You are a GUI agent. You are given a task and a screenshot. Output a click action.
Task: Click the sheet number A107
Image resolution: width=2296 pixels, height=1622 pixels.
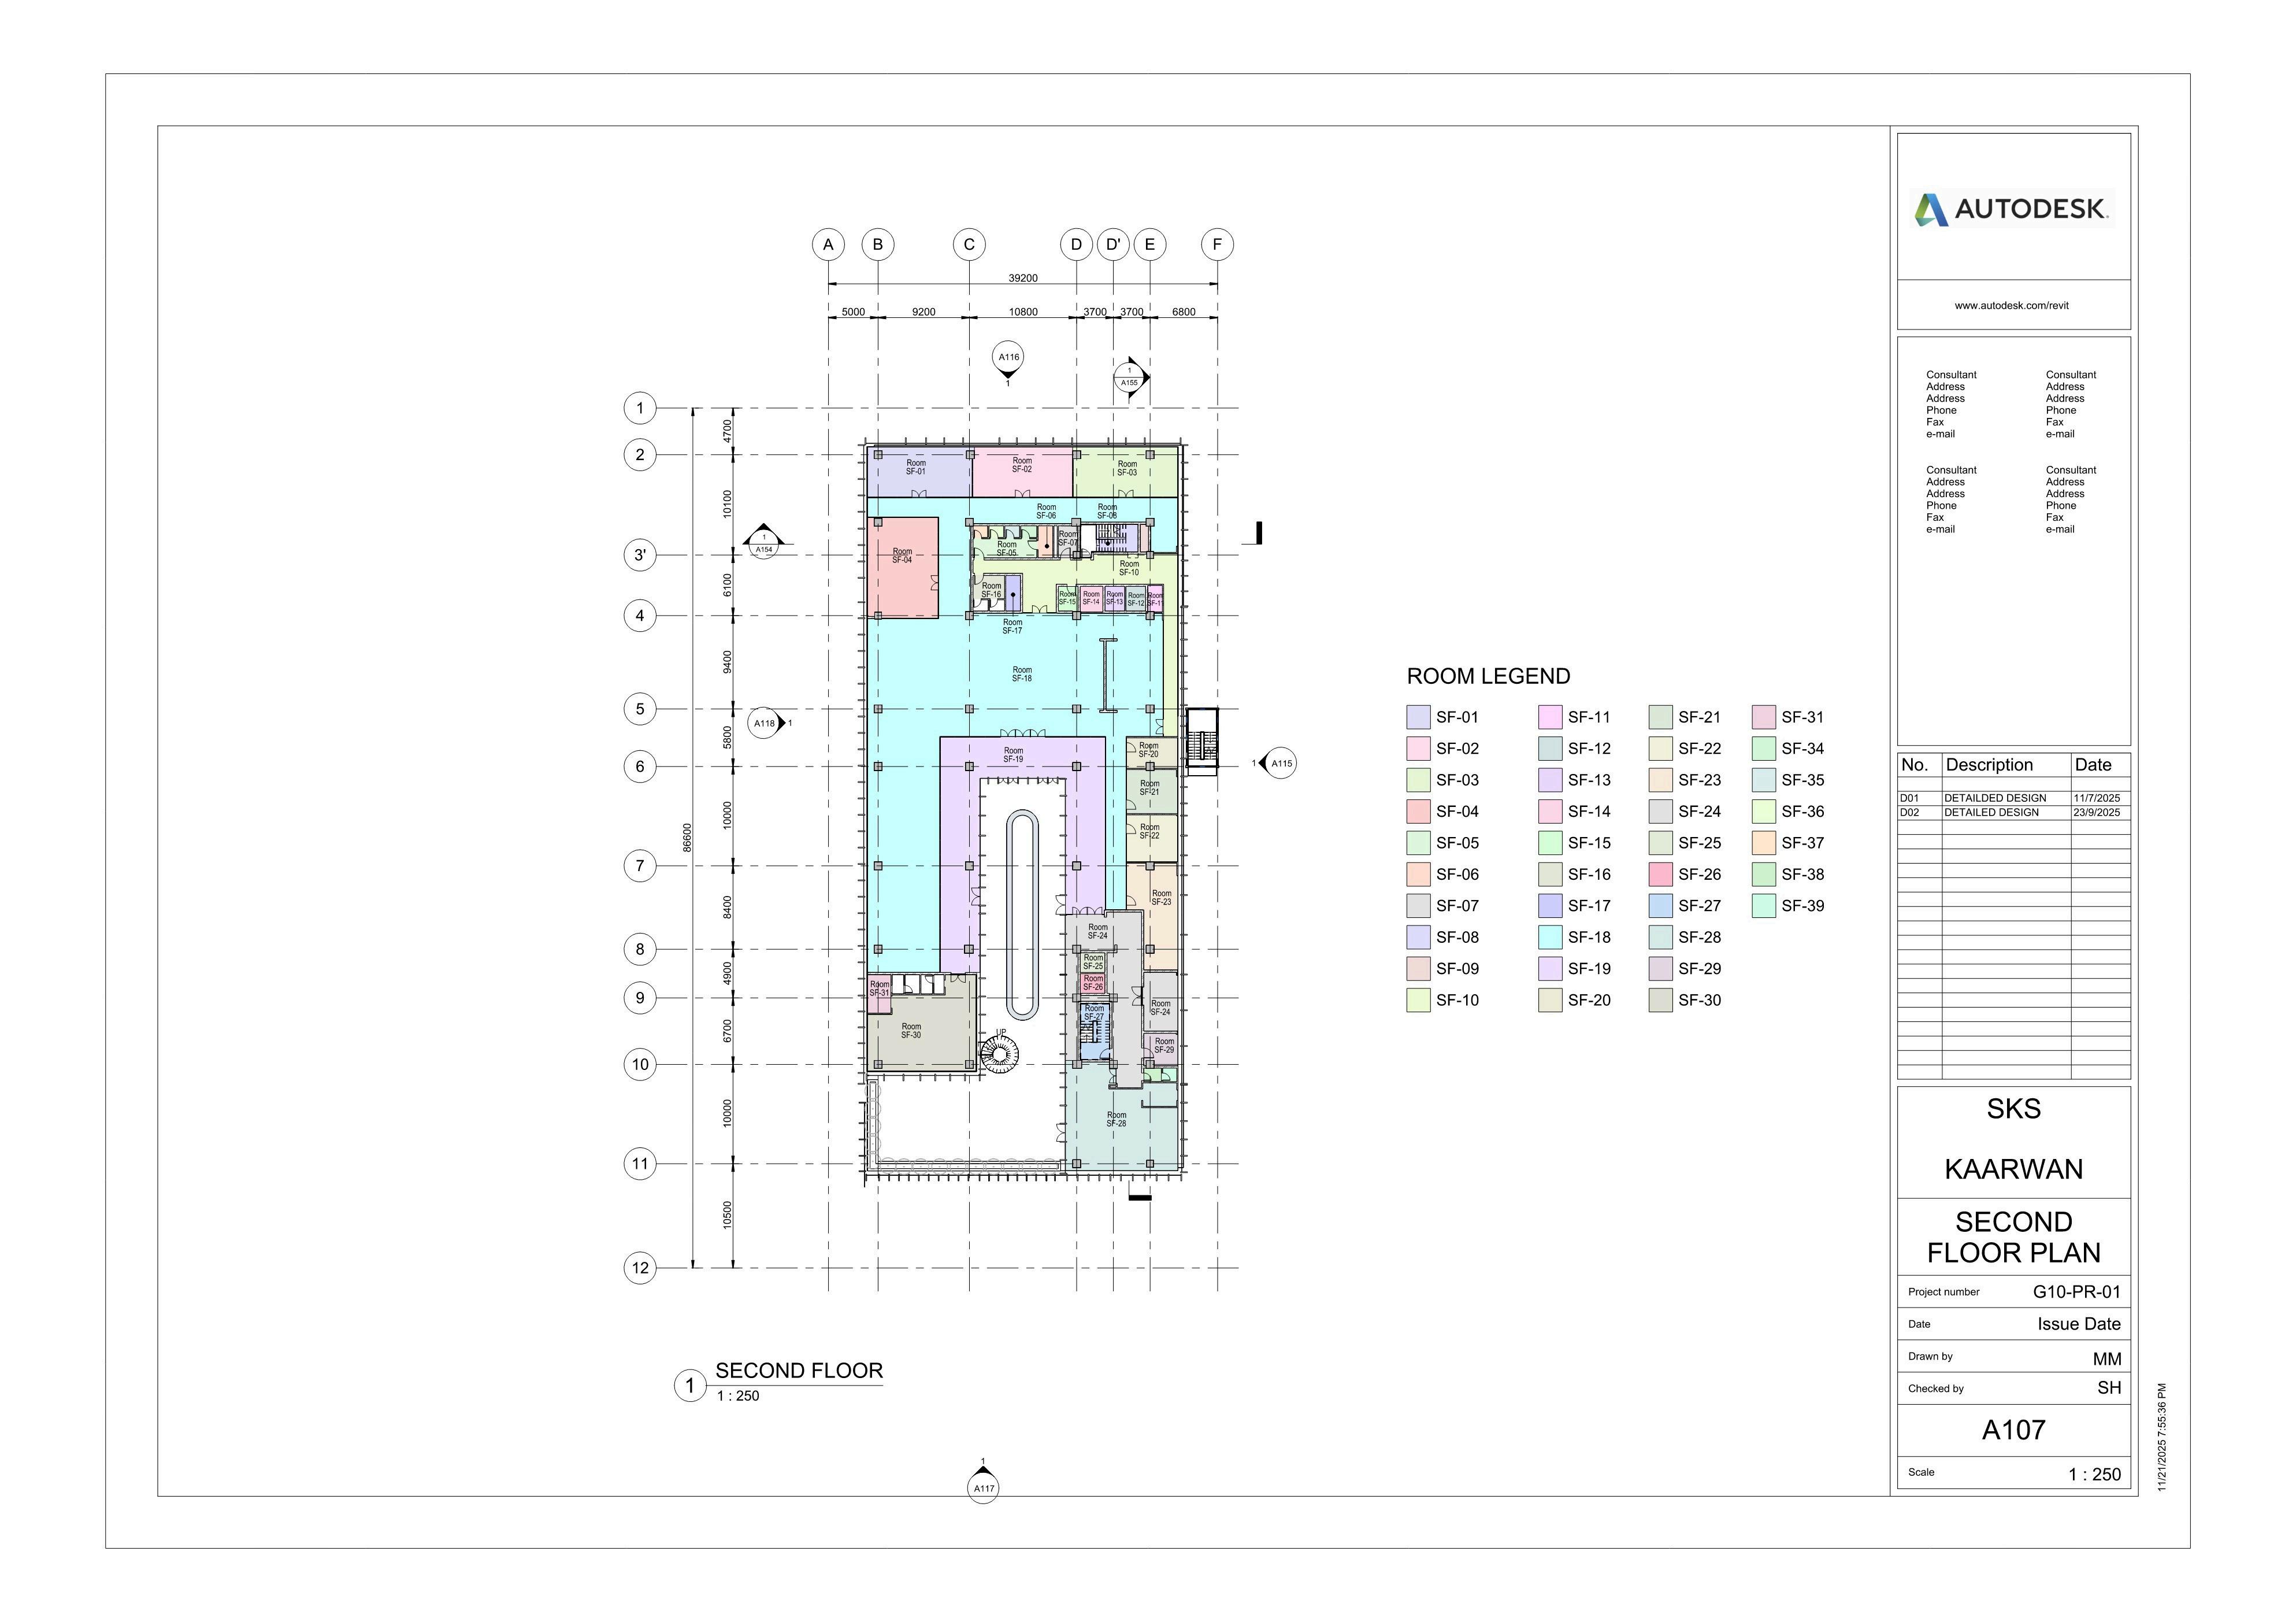2013,1430
